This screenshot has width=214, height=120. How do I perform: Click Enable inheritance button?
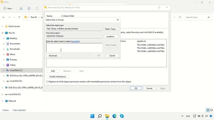58,77
